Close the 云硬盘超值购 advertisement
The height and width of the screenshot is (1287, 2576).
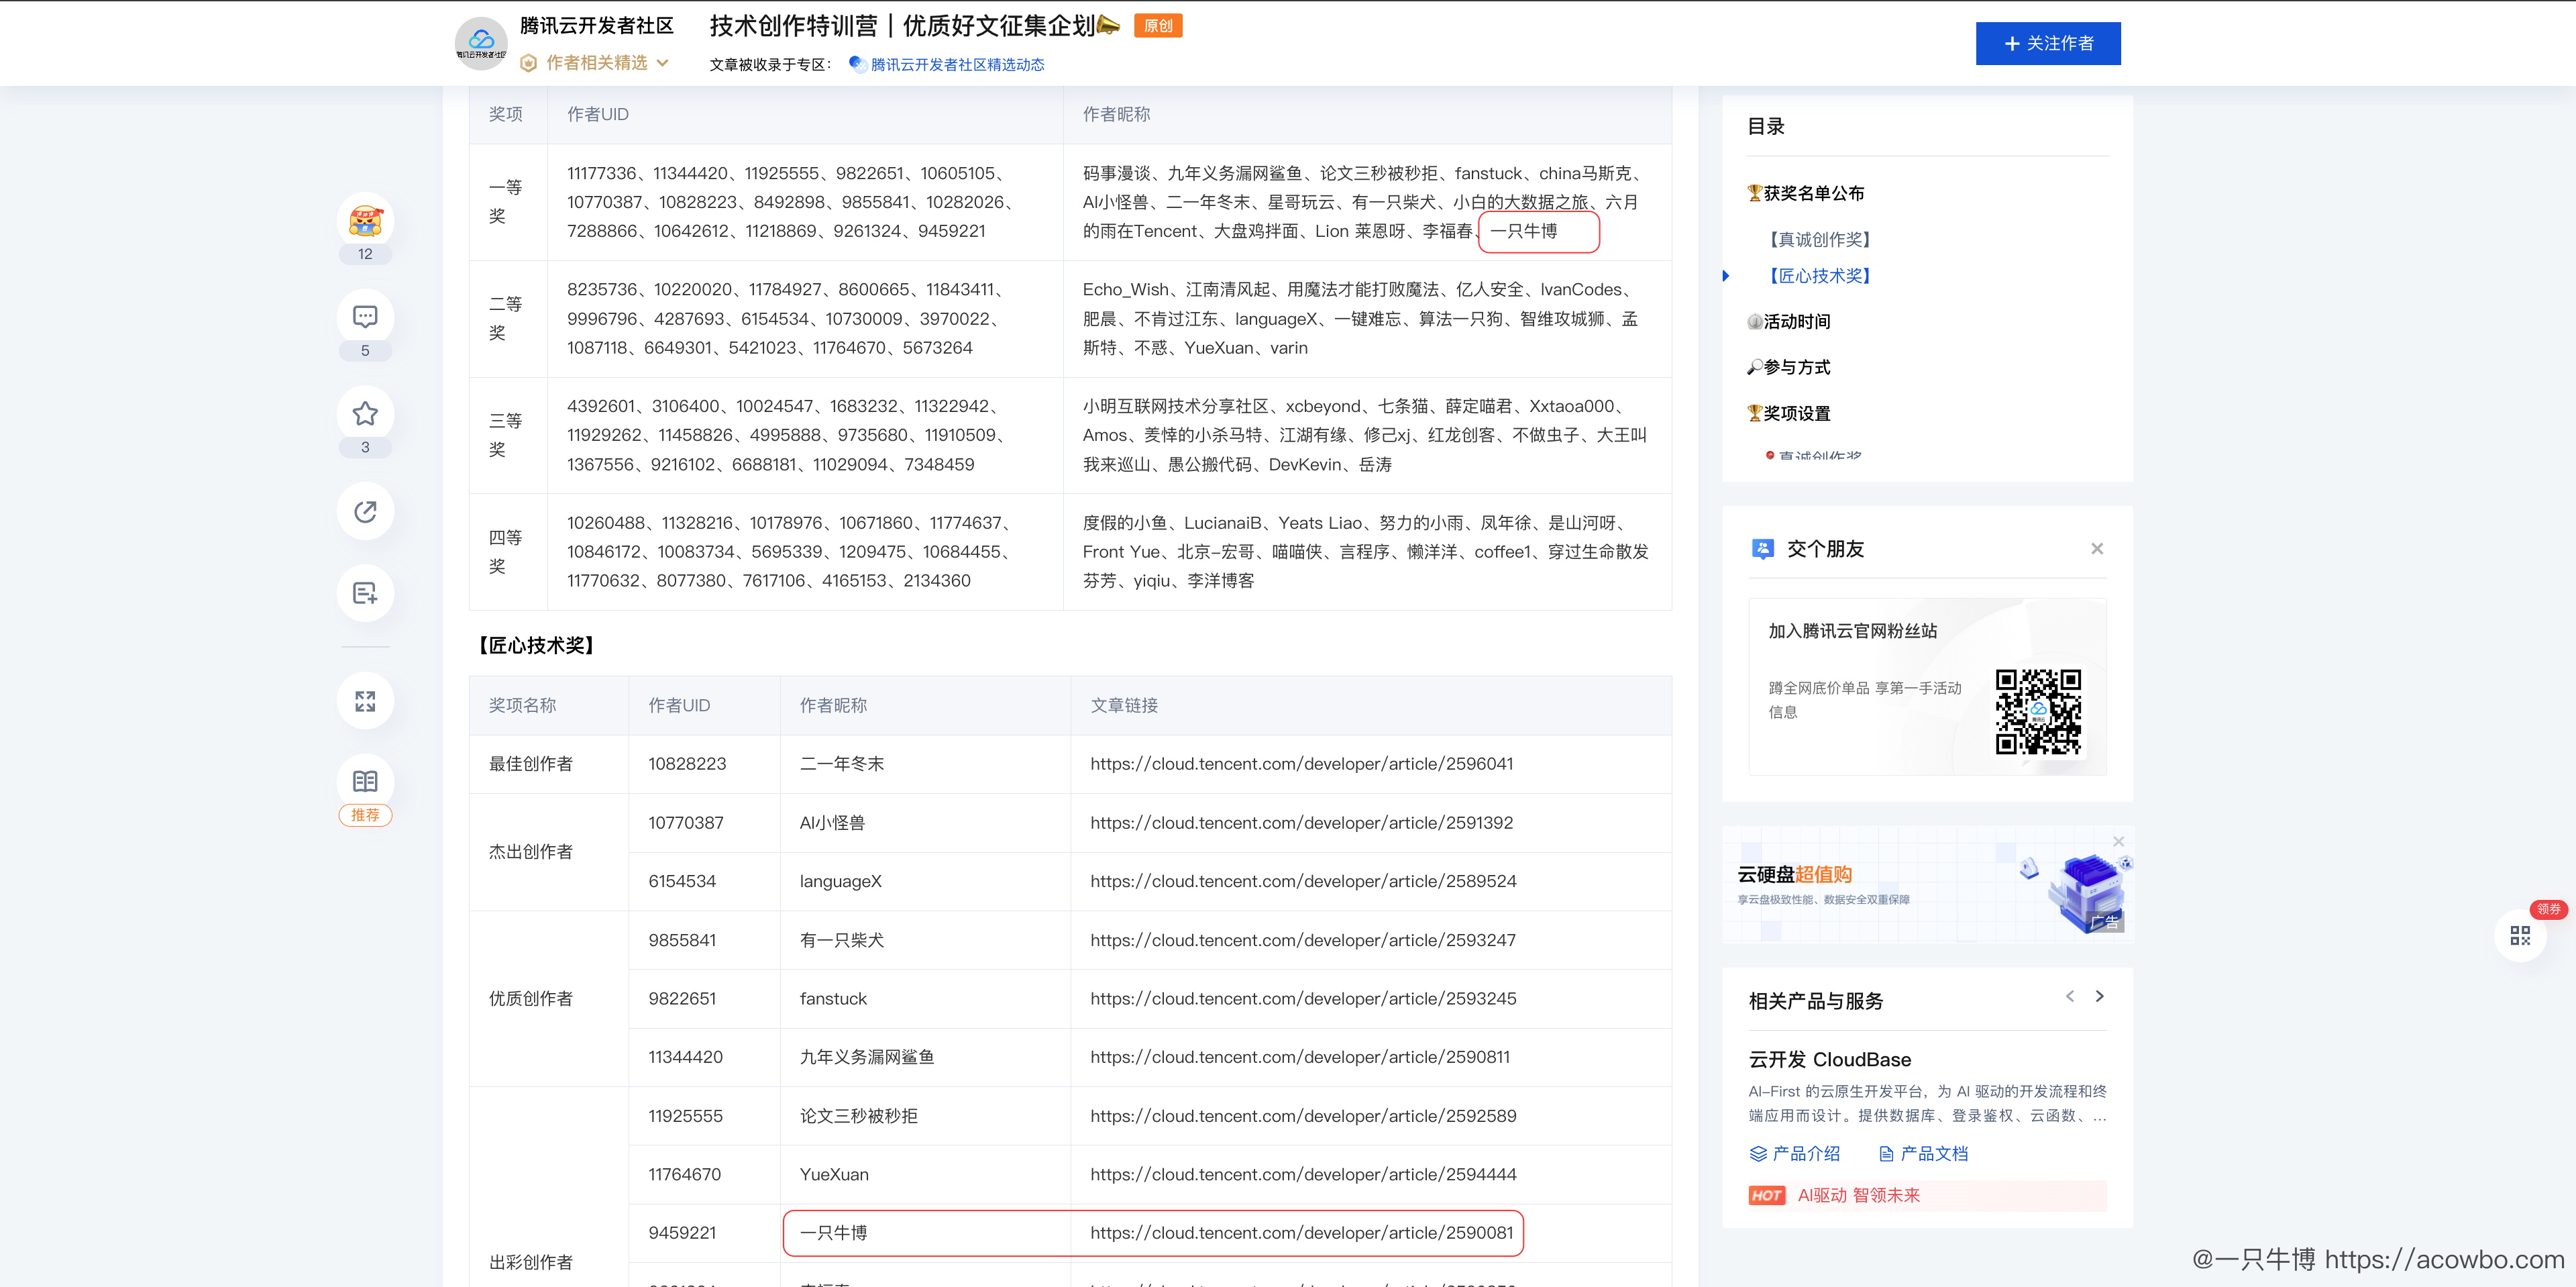[x=2118, y=841]
